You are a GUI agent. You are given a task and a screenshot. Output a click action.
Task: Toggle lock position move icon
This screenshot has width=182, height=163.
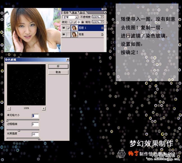(79, 22)
